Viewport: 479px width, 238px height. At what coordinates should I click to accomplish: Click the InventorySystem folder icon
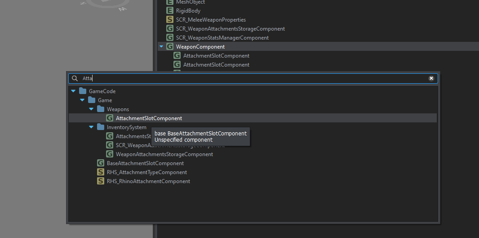click(x=101, y=127)
